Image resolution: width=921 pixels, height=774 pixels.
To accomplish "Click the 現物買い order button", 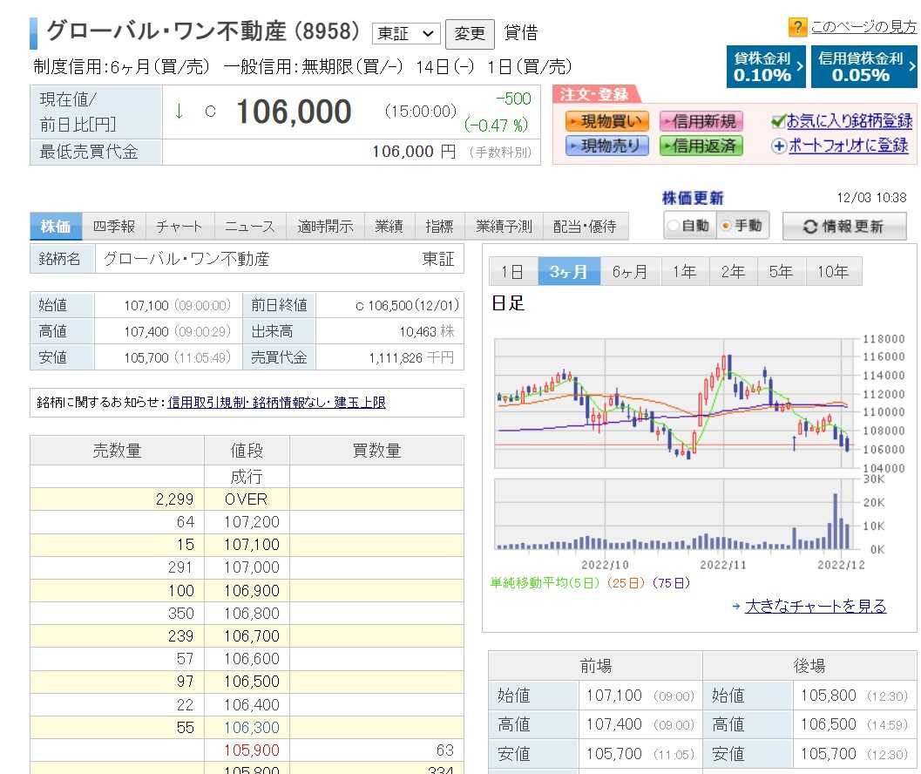I will [607, 121].
